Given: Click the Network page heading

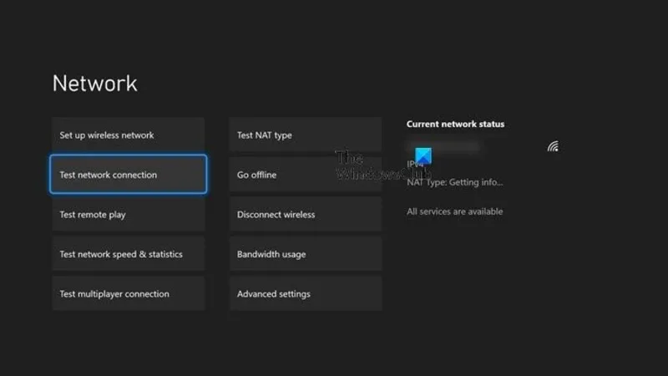Looking at the screenshot, I should [x=94, y=83].
